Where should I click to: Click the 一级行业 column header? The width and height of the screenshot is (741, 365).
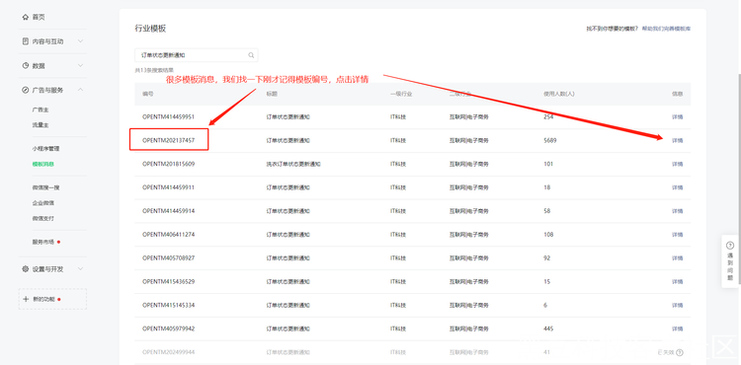tap(401, 94)
